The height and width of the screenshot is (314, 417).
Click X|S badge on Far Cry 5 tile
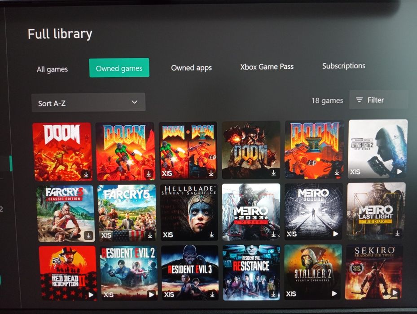[106, 235]
